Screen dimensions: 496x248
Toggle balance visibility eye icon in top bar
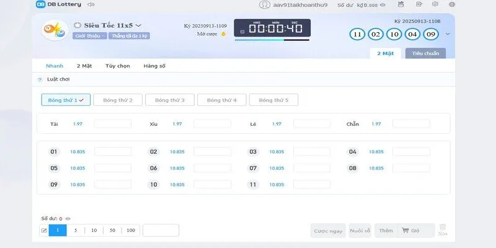pyautogui.click(x=382, y=4)
